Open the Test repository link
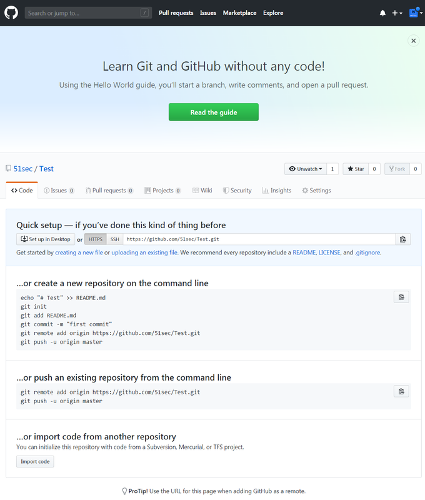Viewport: 425px width, 500px height. [46, 169]
